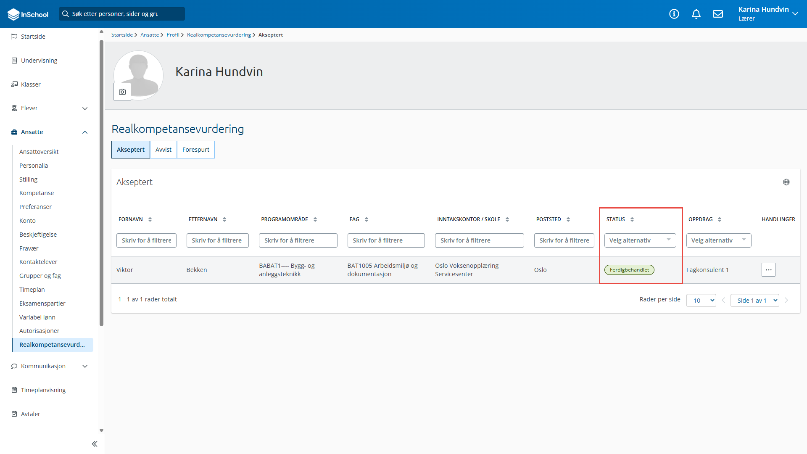Sort by Programområde column
The height and width of the screenshot is (454, 807).
pyautogui.click(x=315, y=219)
